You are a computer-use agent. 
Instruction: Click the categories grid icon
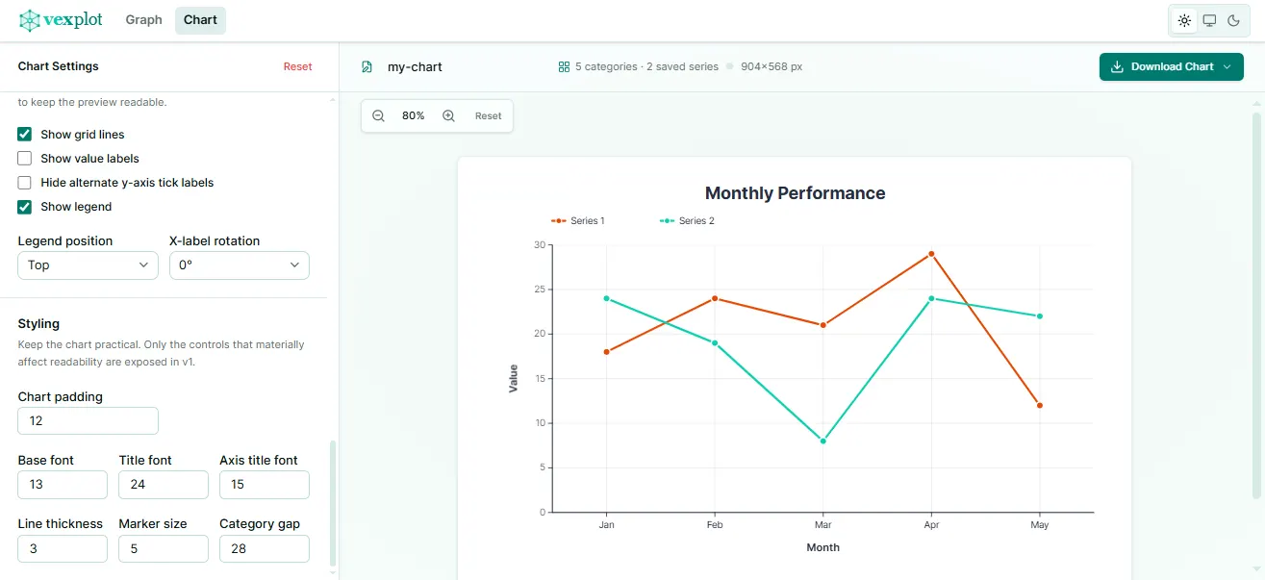(563, 66)
